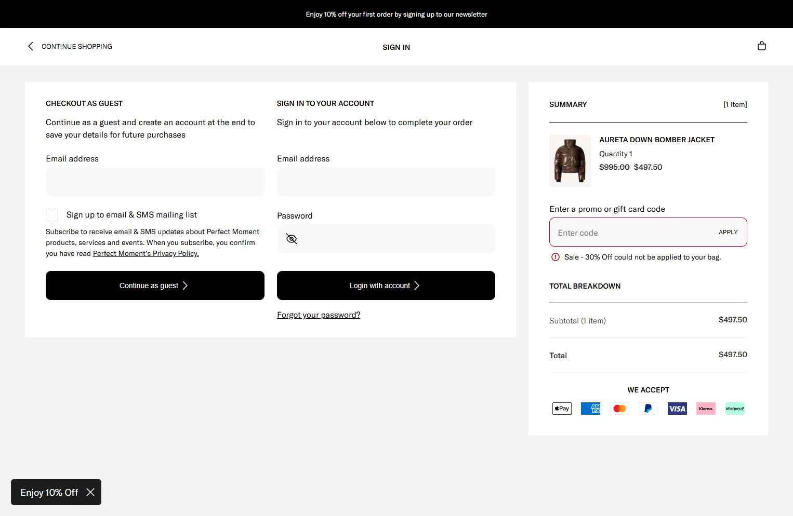Viewport: 793px width, 516px height.
Task: Select the PayPal payment icon
Action: [x=648, y=409]
